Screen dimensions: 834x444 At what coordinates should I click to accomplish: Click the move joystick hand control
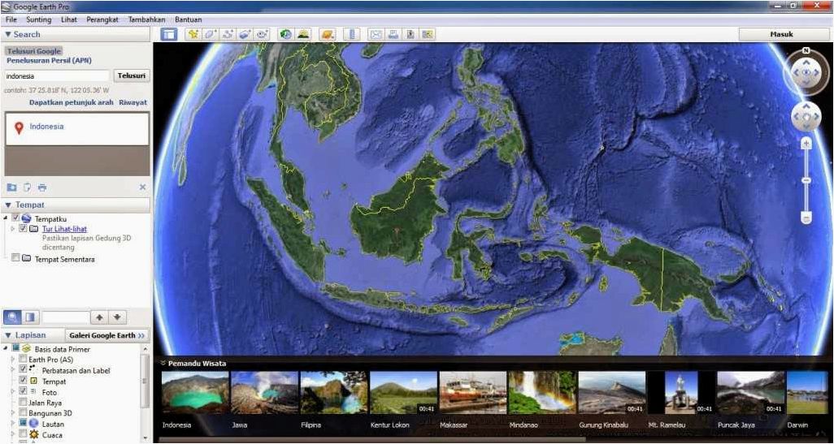coord(806,117)
